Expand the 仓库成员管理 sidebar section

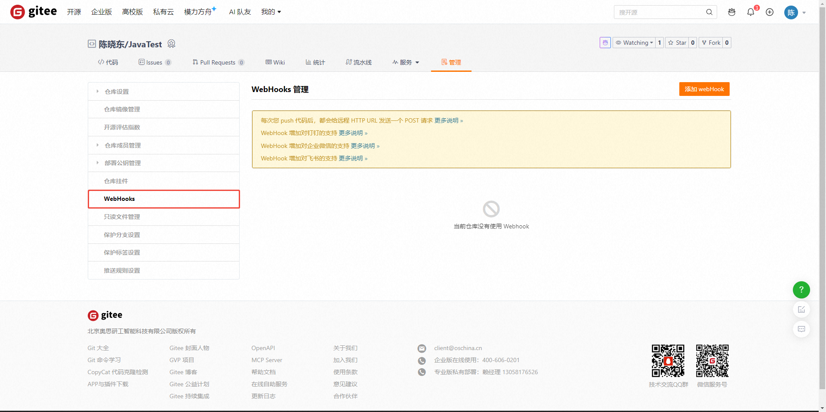(123, 145)
